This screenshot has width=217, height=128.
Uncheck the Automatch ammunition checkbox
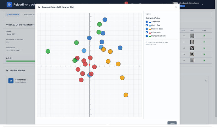click(x=147, y=22)
